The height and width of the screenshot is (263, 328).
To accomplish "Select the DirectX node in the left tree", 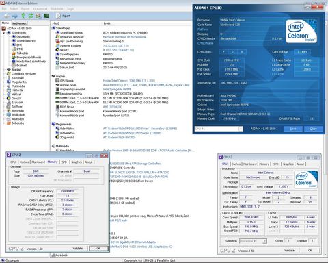I will 16,98.
